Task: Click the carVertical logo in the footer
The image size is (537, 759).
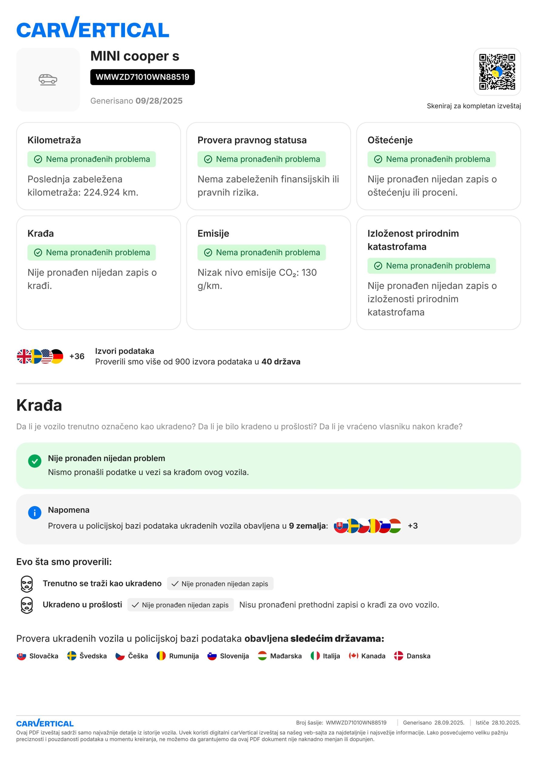Action: (45, 723)
